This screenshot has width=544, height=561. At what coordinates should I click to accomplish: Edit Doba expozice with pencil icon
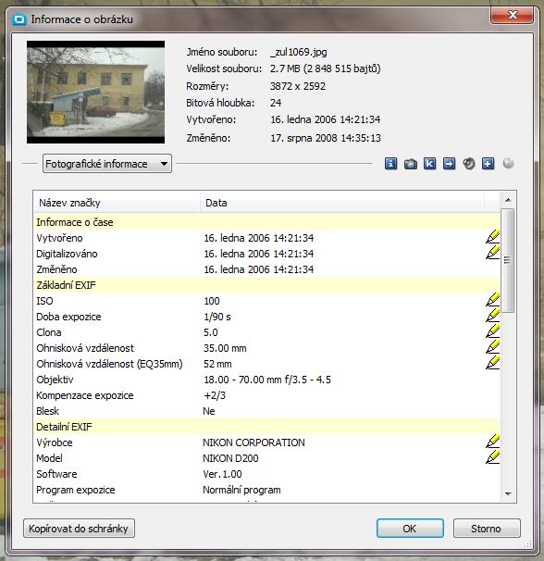(x=492, y=316)
